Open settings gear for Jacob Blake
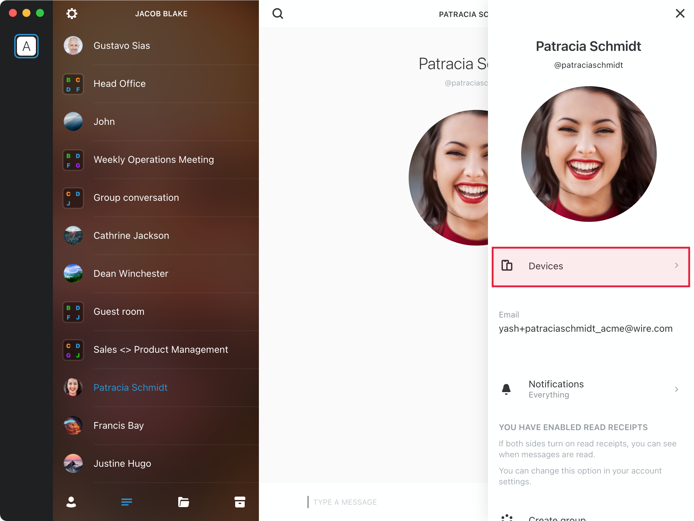The height and width of the screenshot is (521, 694). (72, 14)
